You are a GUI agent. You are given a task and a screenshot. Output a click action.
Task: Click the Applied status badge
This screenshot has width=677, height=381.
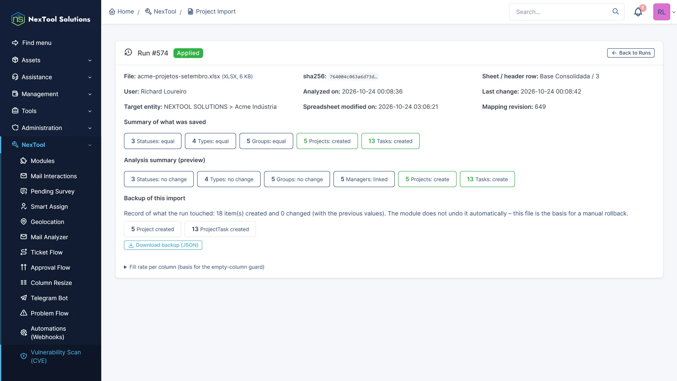click(x=188, y=53)
